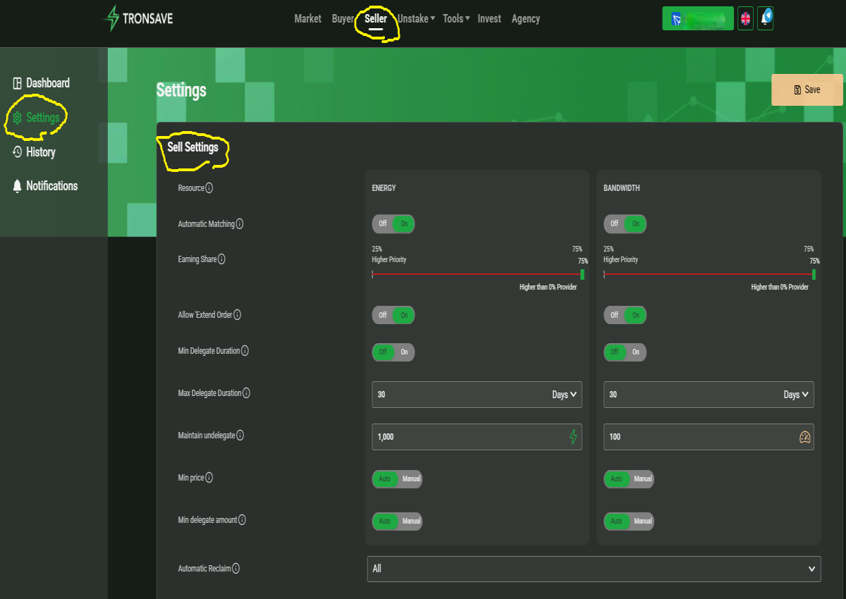The height and width of the screenshot is (599, 846).
Task: Click info icon beside Maintain undelegate
Action: [x=240, y=436]
